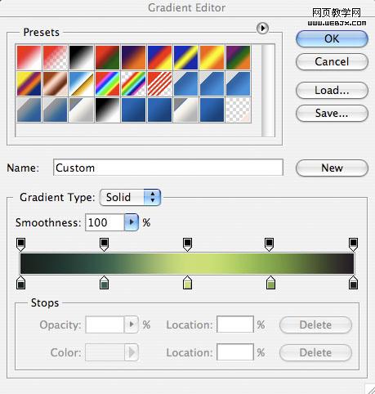Click the Load... button
Viewport: 375px width, 394px height.
point(332,90)
